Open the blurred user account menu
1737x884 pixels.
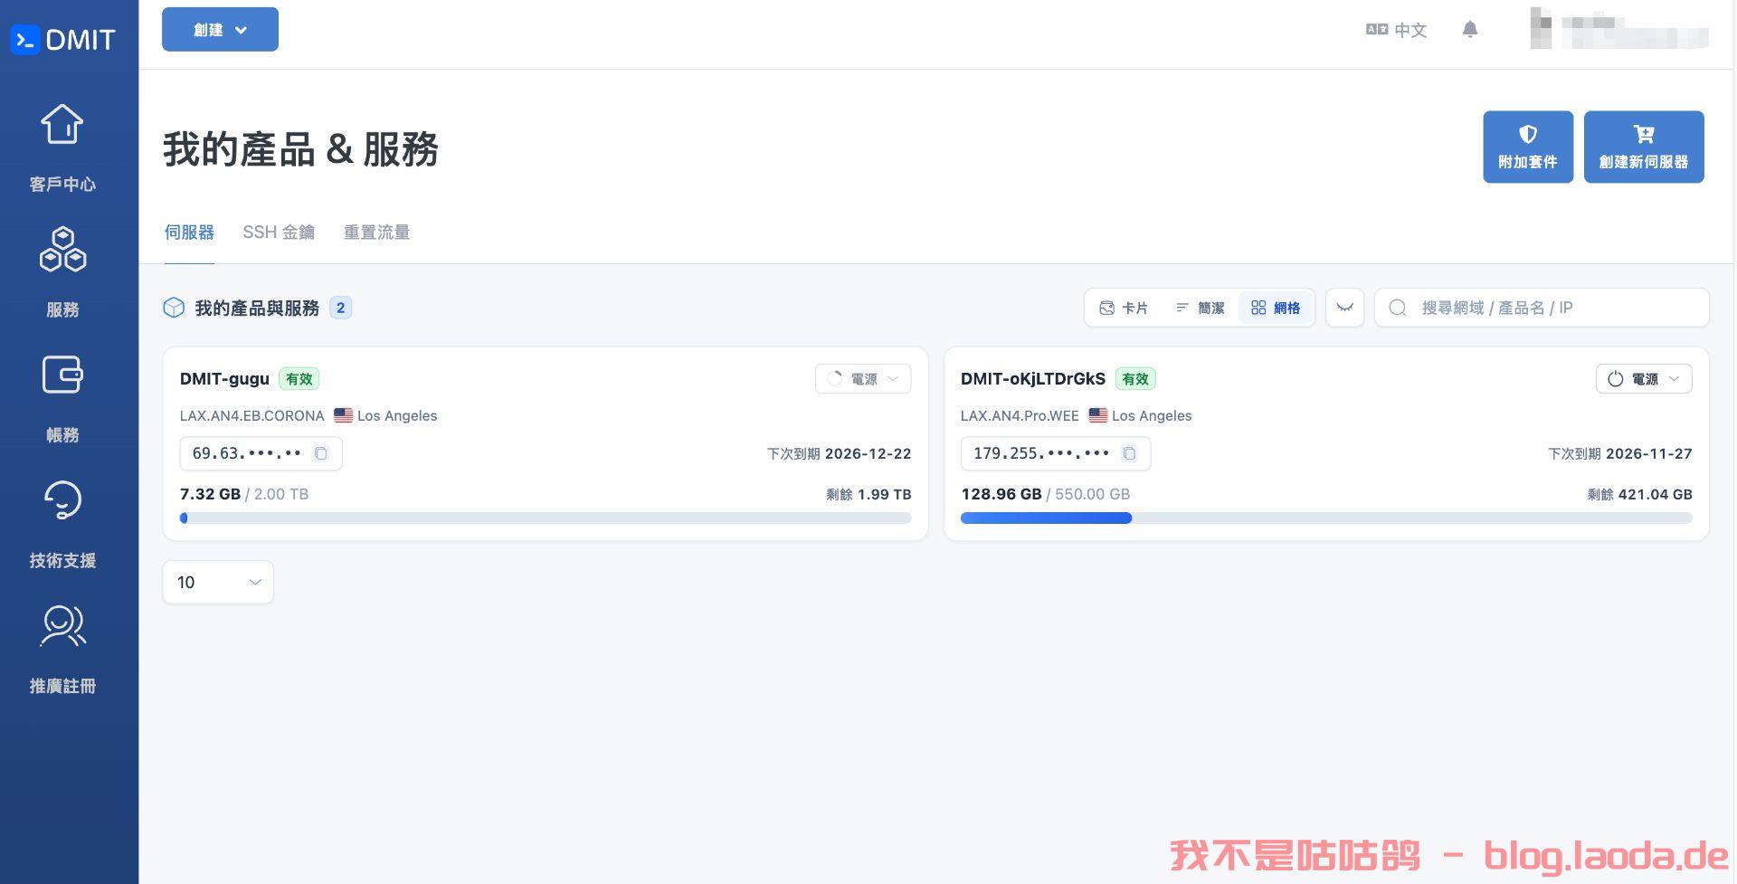(1619, 30)
